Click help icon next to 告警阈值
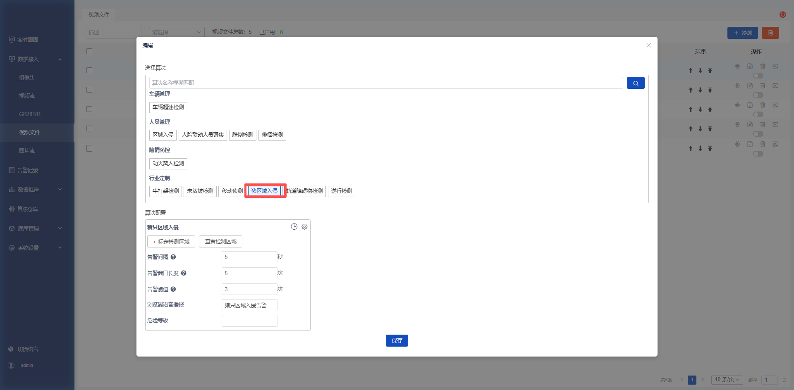The image size is (794, 390). coord(173,289)
